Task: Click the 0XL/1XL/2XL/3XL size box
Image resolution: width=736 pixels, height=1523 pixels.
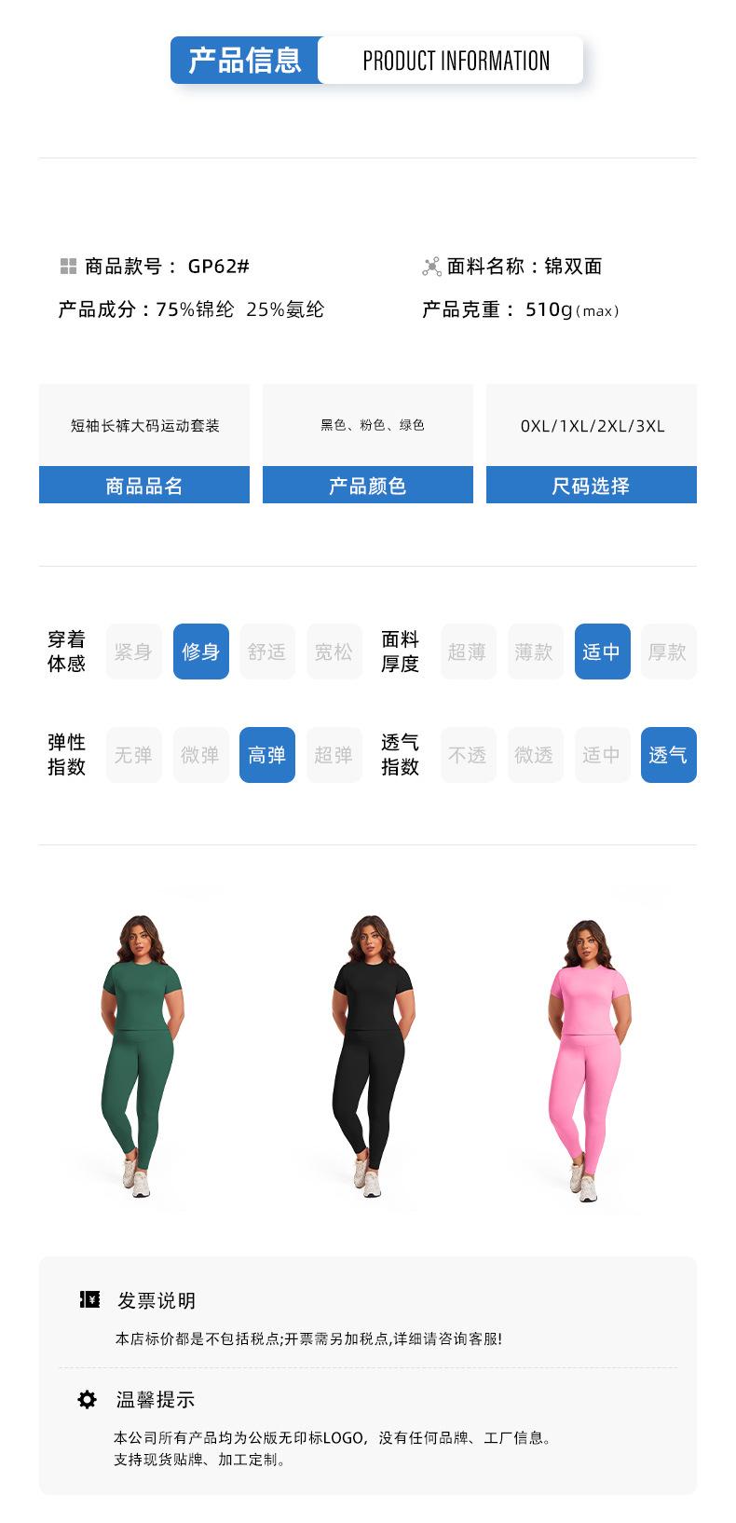Action: click(x=592, y=425)
